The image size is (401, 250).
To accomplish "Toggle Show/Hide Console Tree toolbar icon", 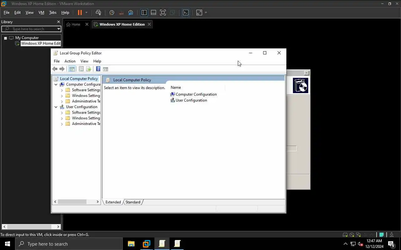I will pos(72,69).
